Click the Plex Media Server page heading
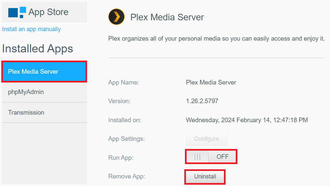Image resolution: width=330 pixels, height=186 pixels. [167, 17]
